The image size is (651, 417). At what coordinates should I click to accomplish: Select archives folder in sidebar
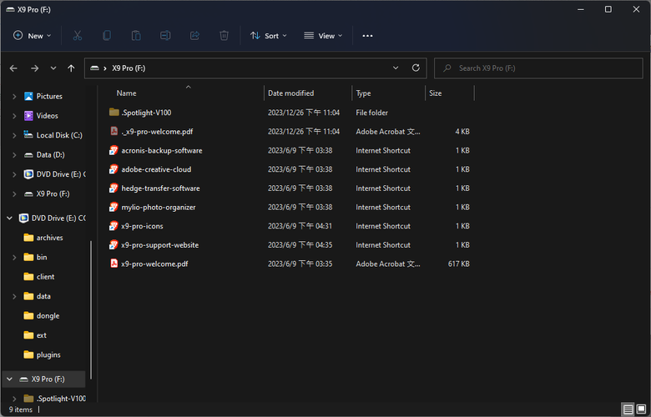(49, 238)
